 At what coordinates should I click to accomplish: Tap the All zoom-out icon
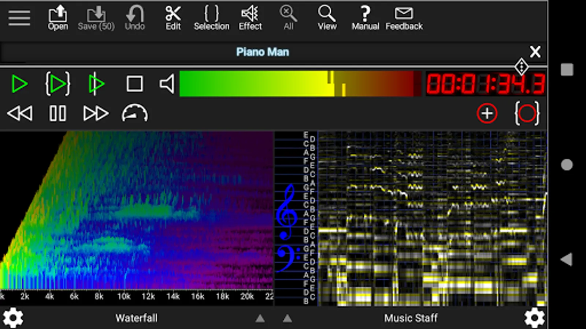[289, 18]
